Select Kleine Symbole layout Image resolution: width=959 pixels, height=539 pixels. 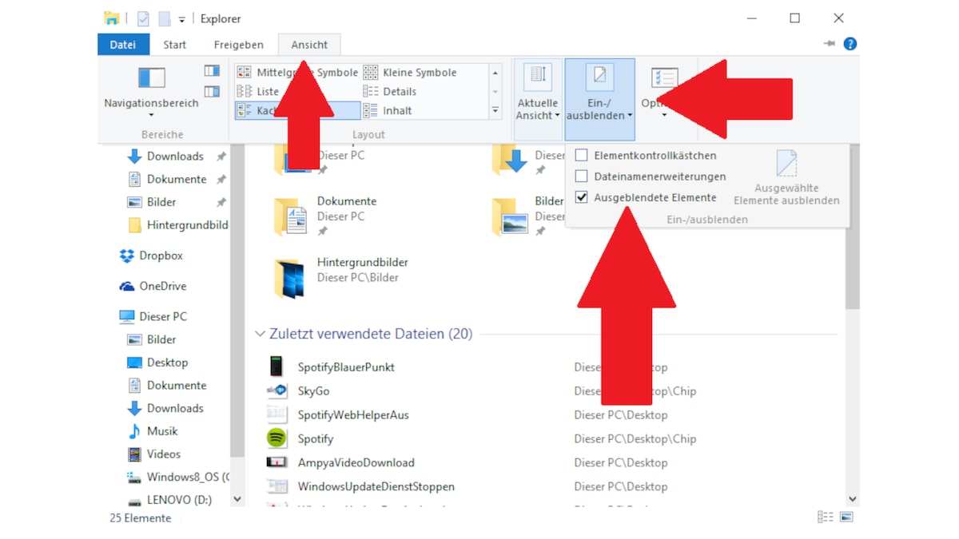[x=420, y=72]
